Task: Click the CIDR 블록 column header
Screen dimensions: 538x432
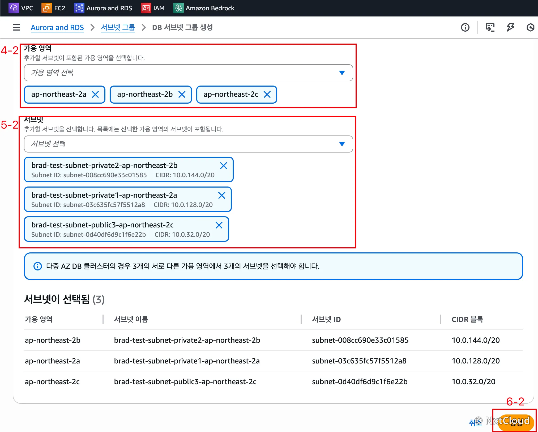Action: coord(468,319)
